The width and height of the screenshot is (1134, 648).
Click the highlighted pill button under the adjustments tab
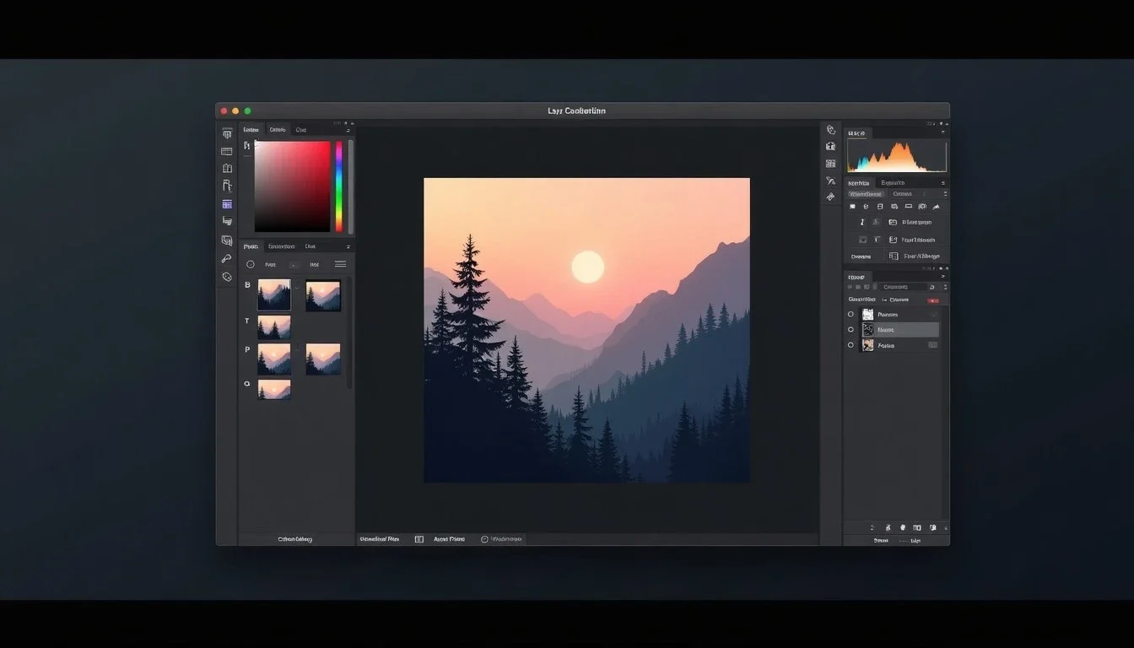coord(865,194)
